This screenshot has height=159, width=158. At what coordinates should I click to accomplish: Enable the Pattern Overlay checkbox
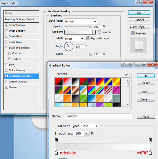click(7, 81)
